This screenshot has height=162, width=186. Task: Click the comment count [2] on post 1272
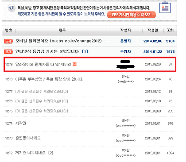coord(50,153)
